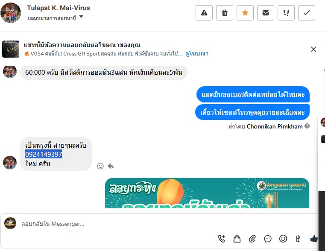Open the ดูโฆษณา ad link
This screenshot has width=325, height=251.
click(197, 54)
